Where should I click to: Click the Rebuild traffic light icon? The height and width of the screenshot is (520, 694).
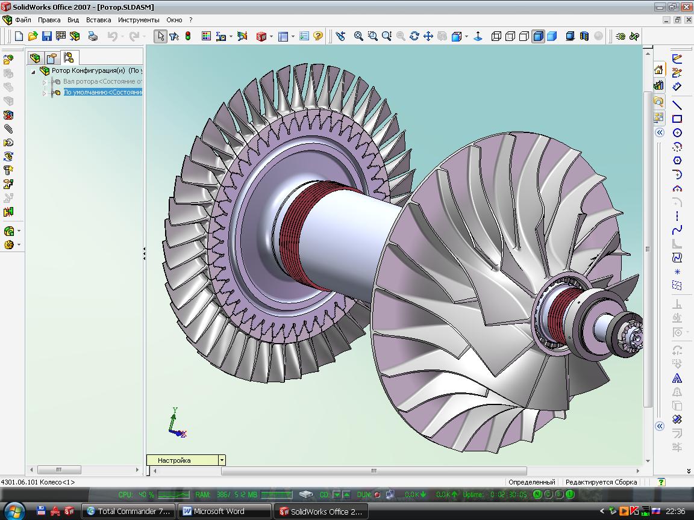pyautogui.click(x=188, y=36)
